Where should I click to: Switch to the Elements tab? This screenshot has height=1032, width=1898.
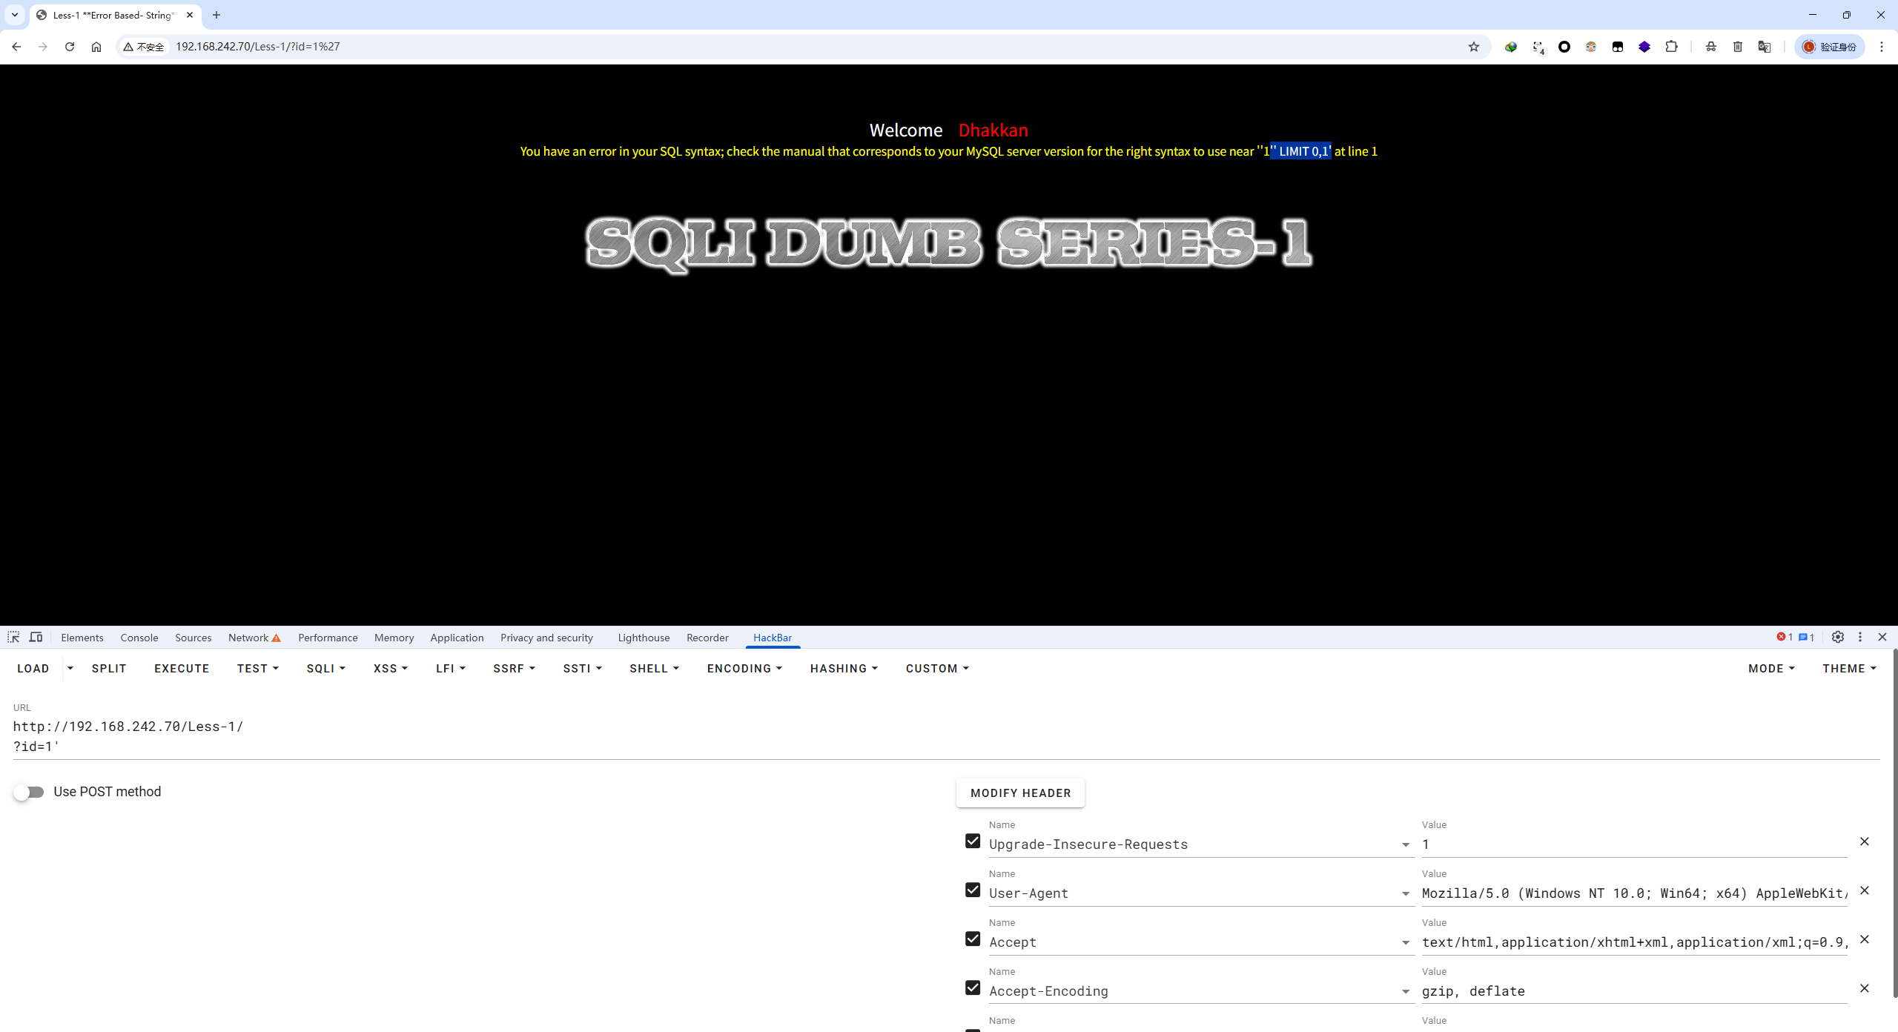[x=82, y=638]
